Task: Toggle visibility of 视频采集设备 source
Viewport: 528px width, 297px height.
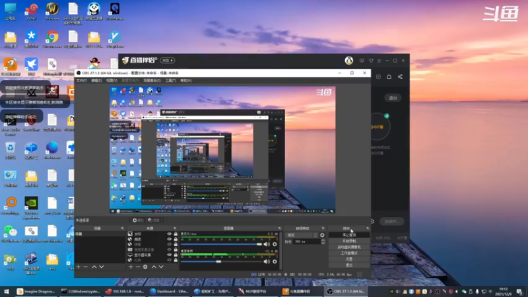Action: (170, 249)
